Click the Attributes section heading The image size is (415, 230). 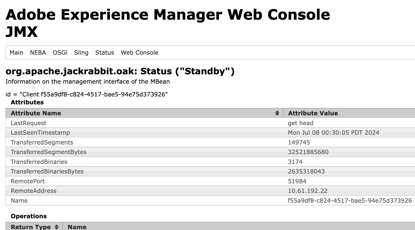click(27, 102)
